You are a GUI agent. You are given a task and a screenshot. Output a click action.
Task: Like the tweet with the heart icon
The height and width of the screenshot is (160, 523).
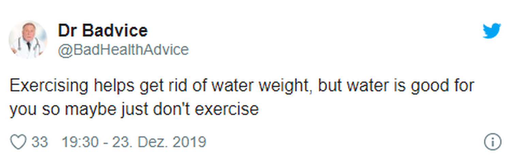point(18,142)
